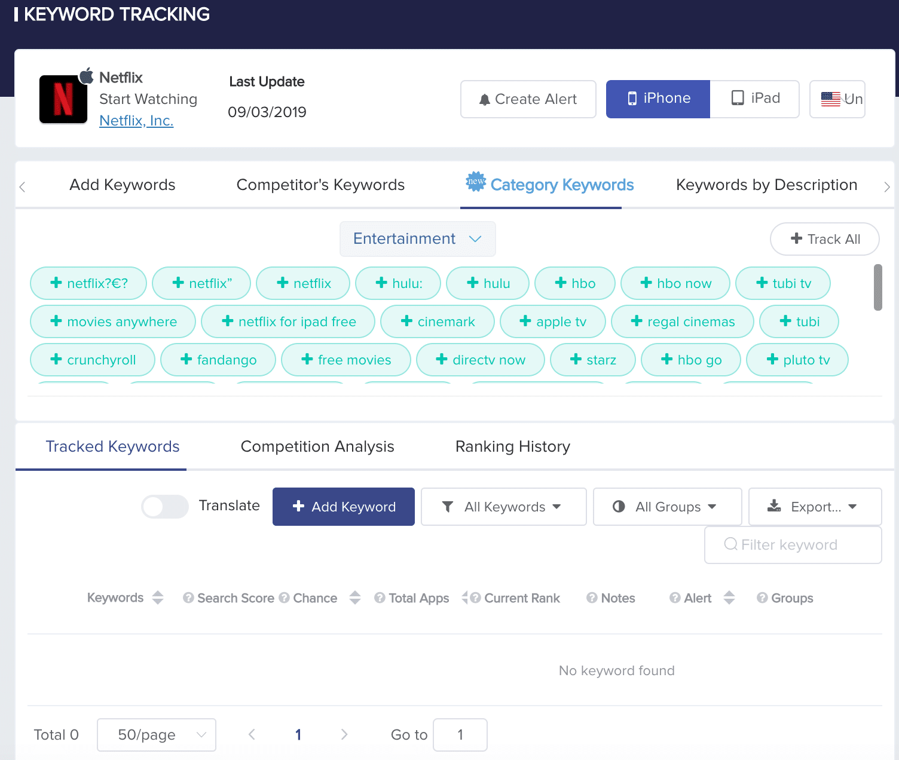Open the All Groups dropdown
Image resolution: width=899 pixels, height=760 pixels.
668,507
